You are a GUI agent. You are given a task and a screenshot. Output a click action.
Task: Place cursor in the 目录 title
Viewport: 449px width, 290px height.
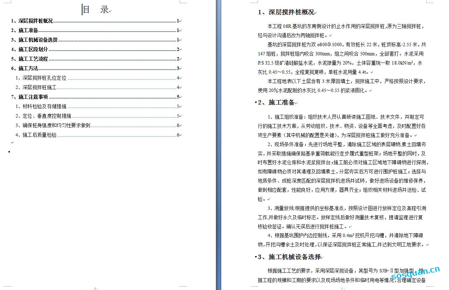pos(96,10)
